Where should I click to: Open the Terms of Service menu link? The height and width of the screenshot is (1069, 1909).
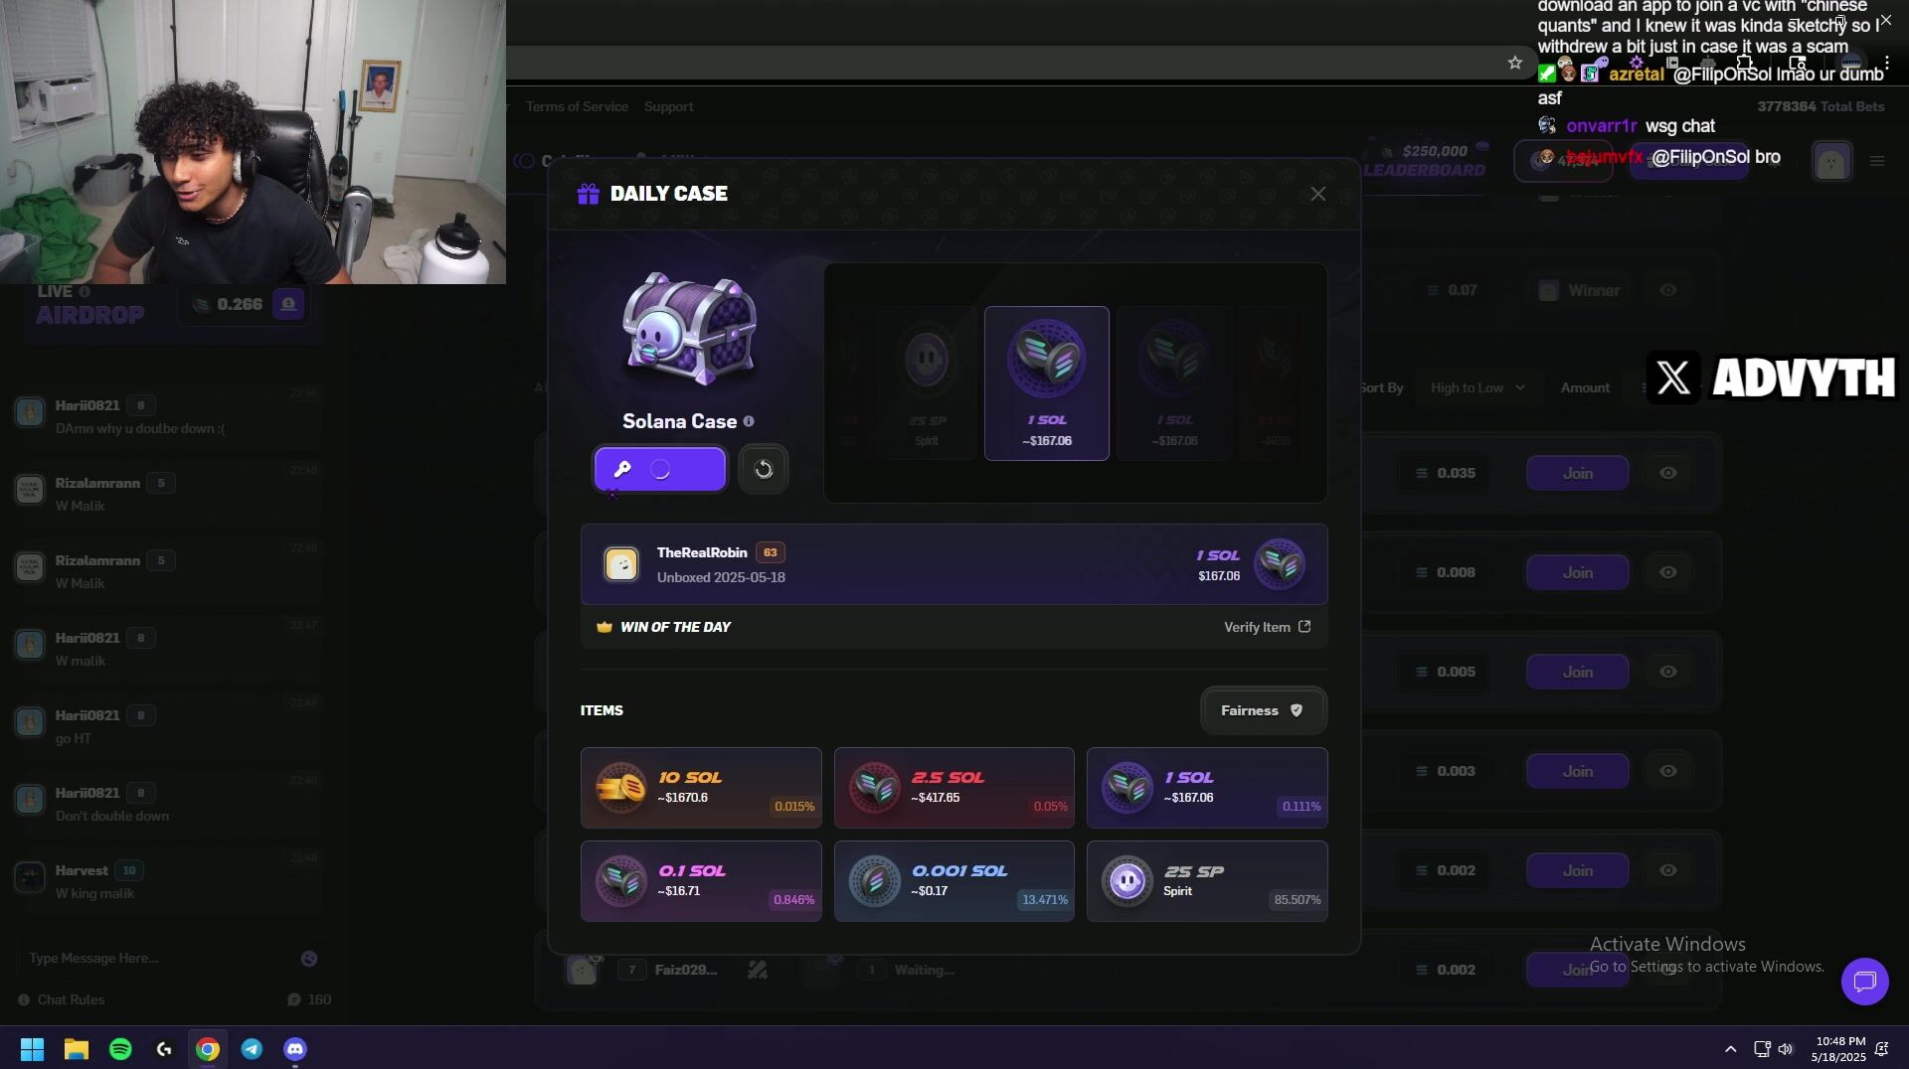coord(577,106)
